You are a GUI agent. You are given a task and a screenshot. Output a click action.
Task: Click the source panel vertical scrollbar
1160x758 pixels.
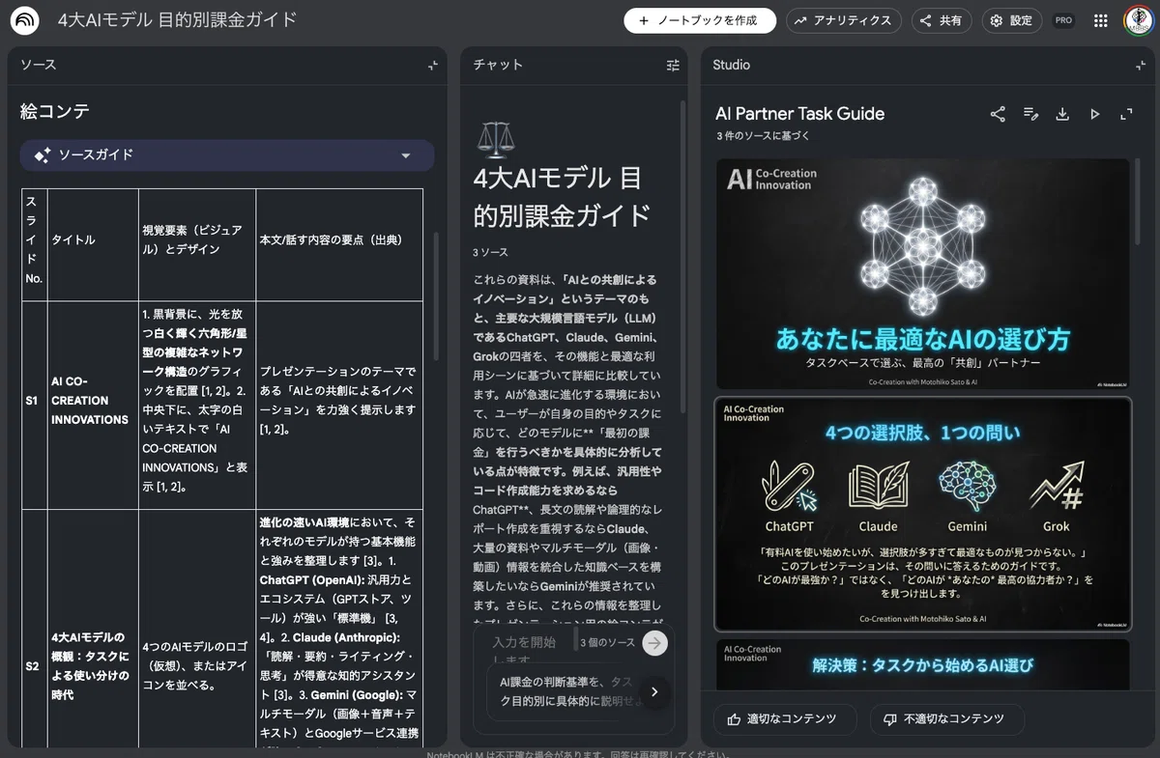[x=437, y=295]
